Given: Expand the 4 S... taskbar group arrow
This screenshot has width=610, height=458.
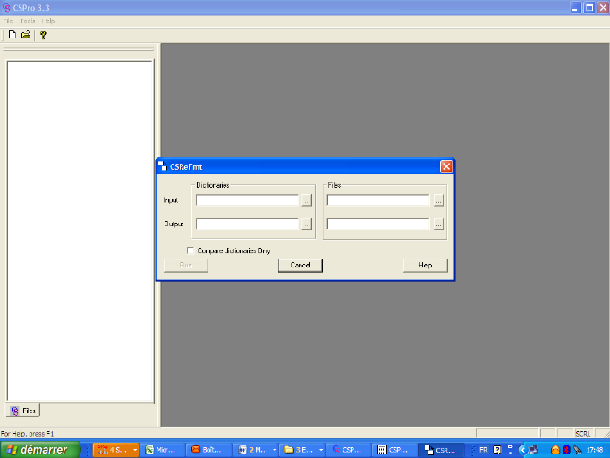Looking at the screenshot, I should tap(135, 450).
